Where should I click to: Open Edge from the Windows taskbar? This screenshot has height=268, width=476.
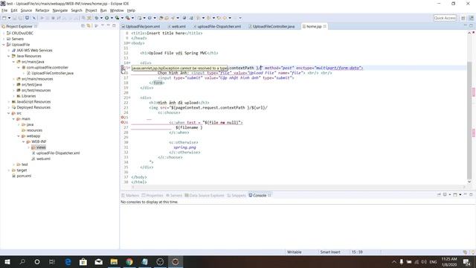click(68, 261)
